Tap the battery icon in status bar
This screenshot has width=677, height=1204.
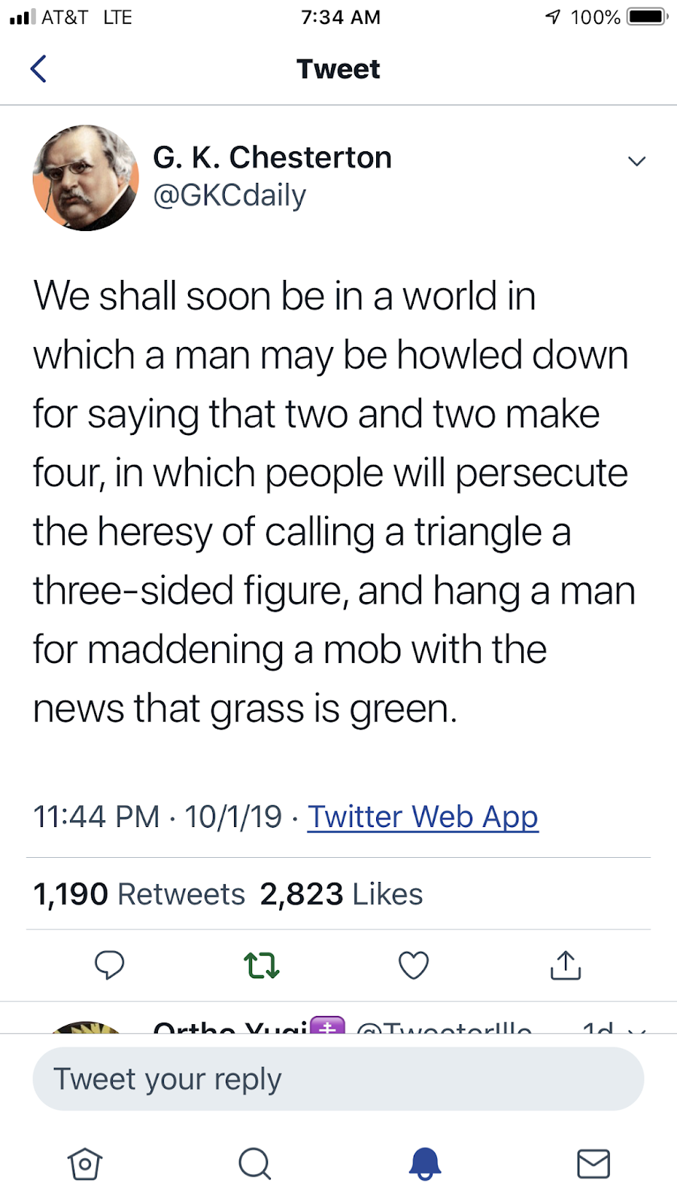point(647,17)
